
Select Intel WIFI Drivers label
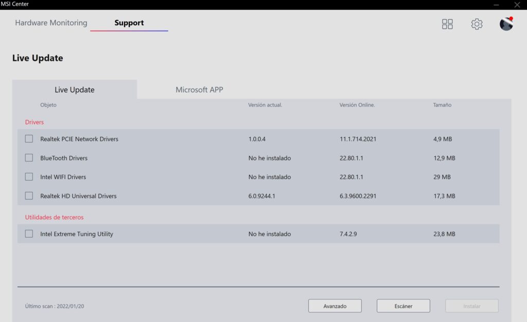(x=63, y=177)
